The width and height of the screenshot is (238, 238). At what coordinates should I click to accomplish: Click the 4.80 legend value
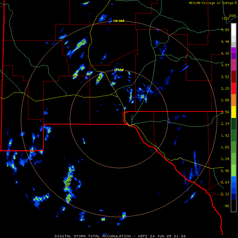[x=225, y=30]
